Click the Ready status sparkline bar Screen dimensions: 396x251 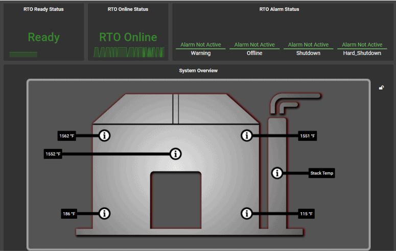tap(23, 55)
